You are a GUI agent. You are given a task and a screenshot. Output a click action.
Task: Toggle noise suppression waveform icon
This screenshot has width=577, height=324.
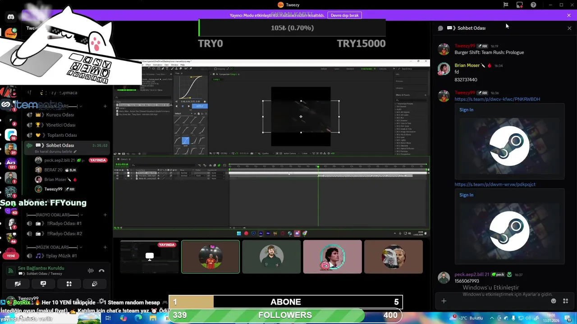(x=91, y=270)
